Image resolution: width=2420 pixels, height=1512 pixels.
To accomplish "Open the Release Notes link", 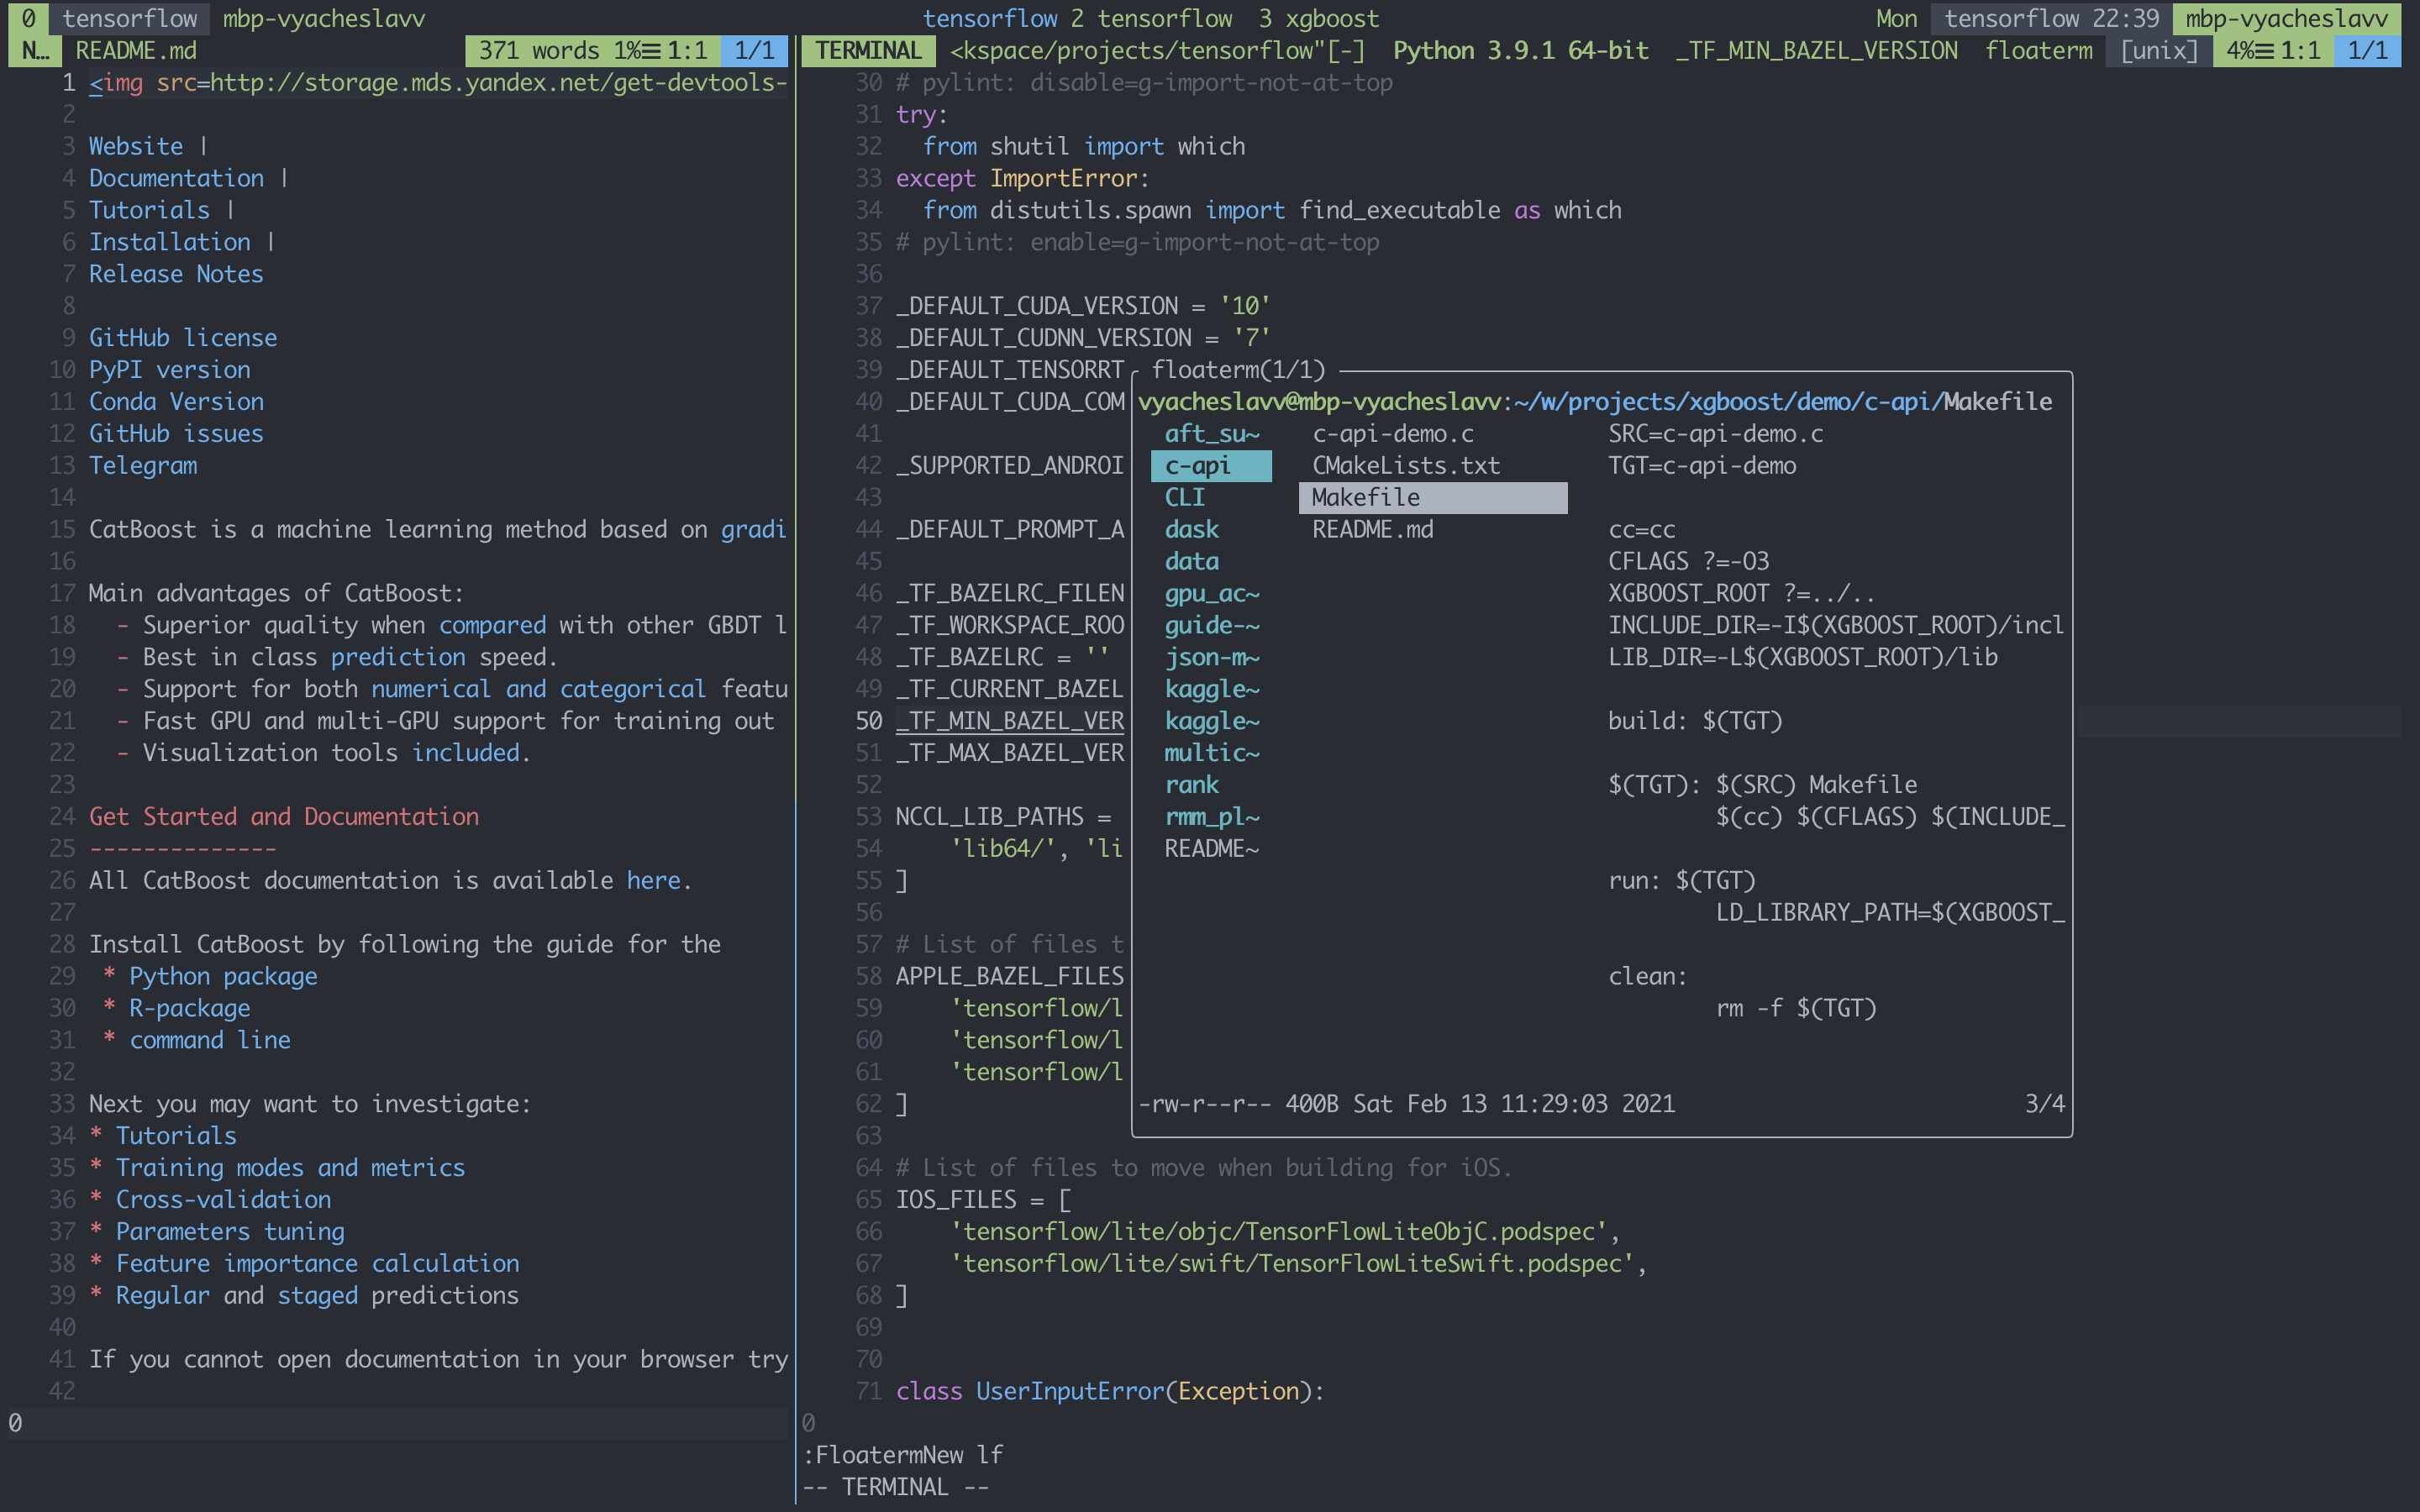I will (x=176, y=274).
